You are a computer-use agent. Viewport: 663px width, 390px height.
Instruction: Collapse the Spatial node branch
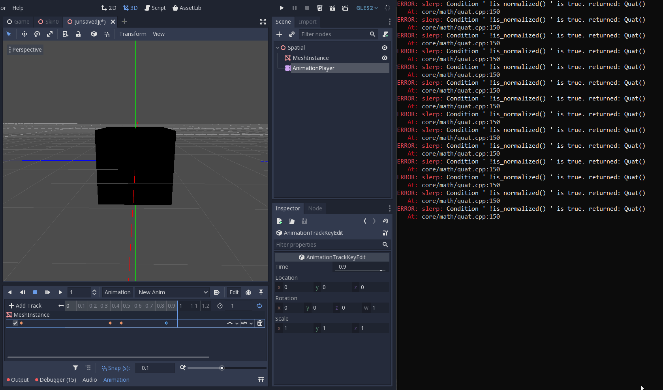[x=278, y=47]
